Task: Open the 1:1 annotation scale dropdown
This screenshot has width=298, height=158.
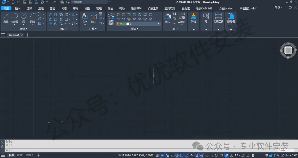Action: point(237,155)
